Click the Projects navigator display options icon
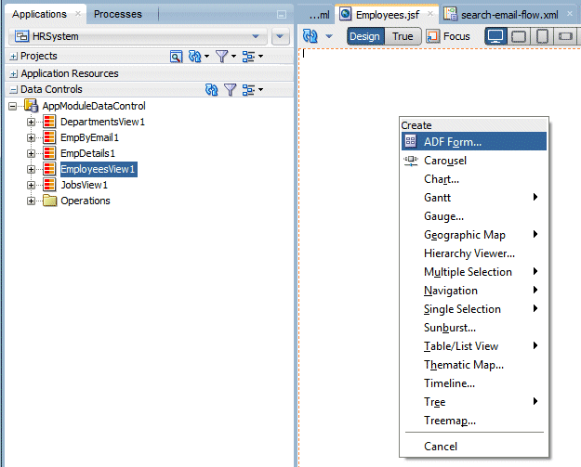The height and width of the screenshot is (467, 581). pos(248,57)
